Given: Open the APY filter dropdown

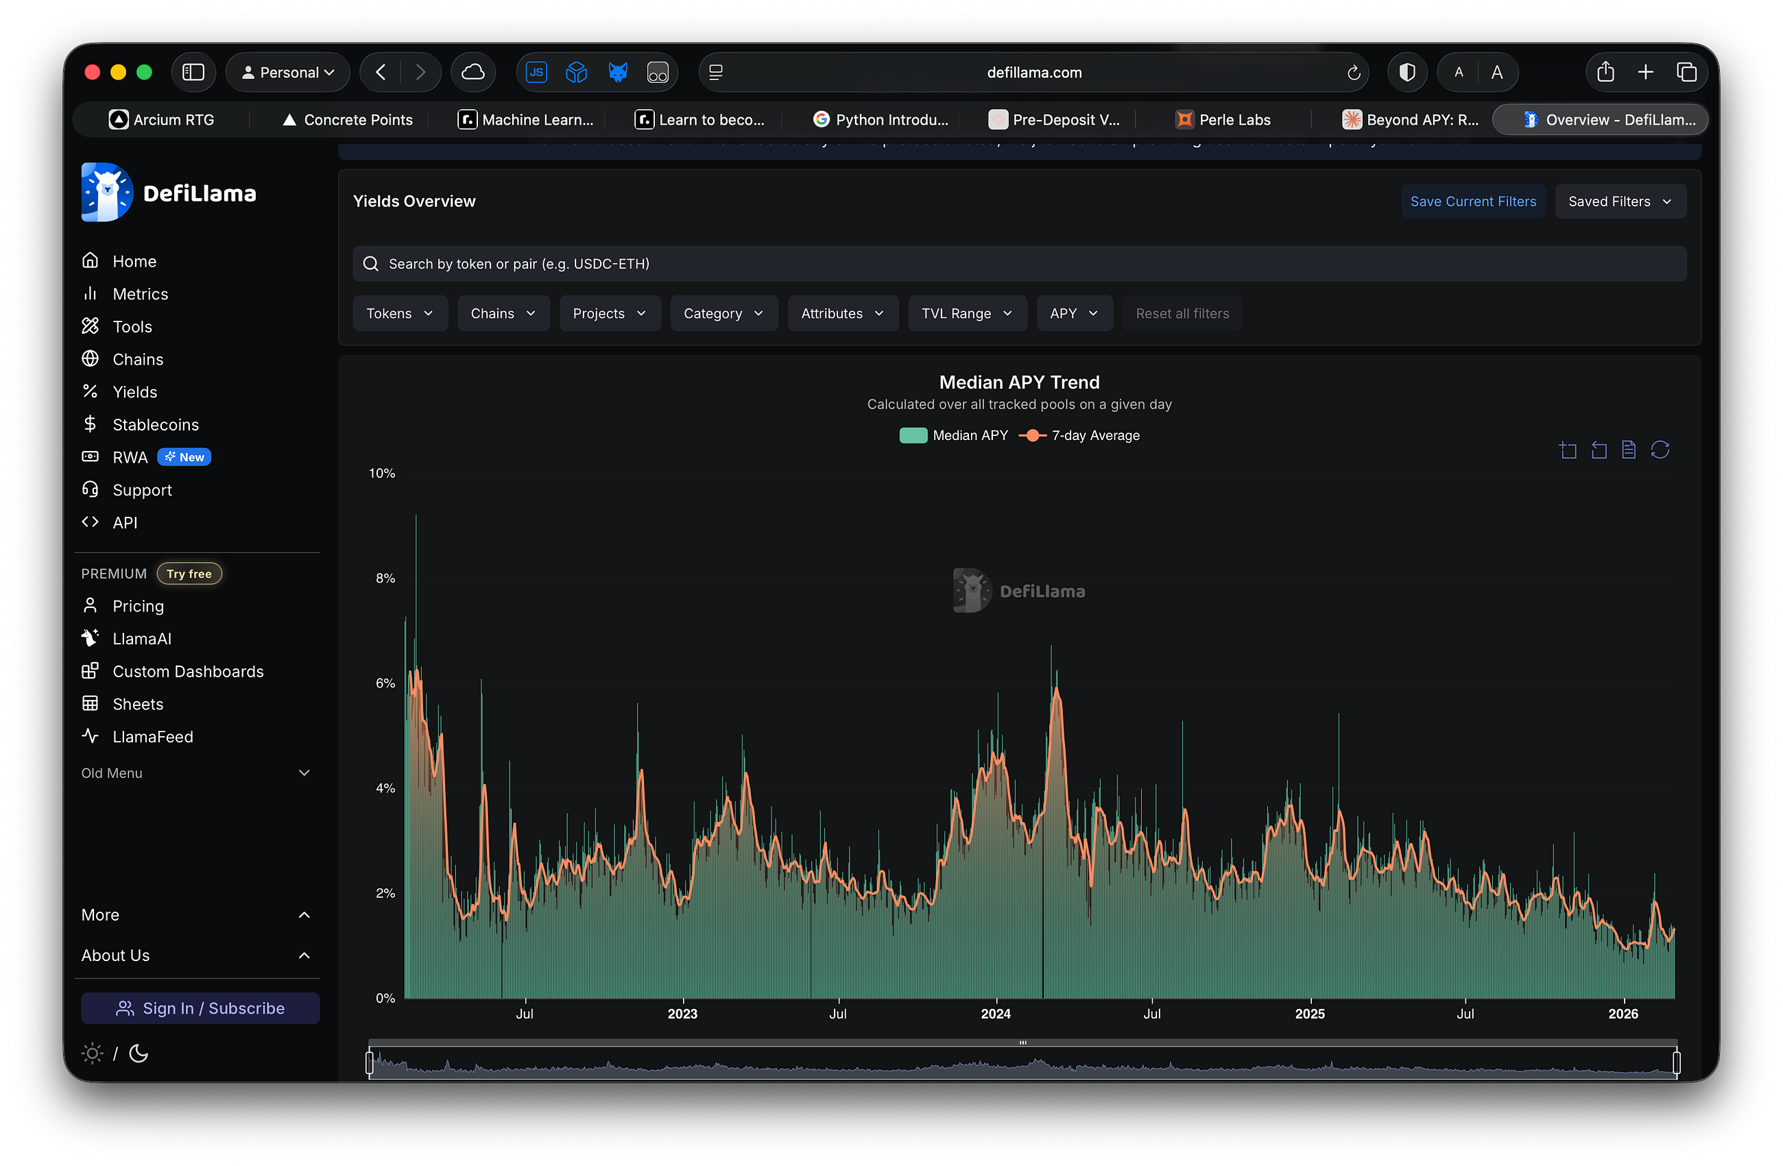Looking at the screenshot, I should (1075, 313).
